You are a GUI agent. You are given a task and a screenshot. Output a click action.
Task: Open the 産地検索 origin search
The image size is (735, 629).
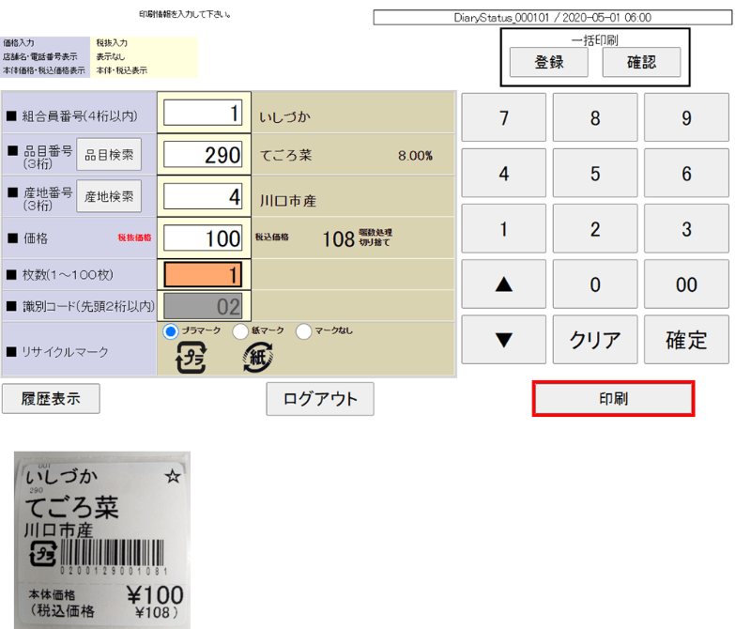tap(109, 196)
